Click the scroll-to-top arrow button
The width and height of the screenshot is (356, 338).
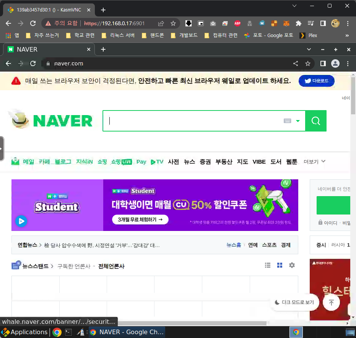click(331, 302)
